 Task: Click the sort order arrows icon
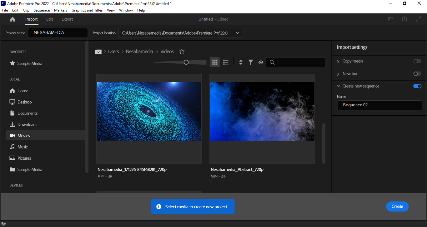241,62
